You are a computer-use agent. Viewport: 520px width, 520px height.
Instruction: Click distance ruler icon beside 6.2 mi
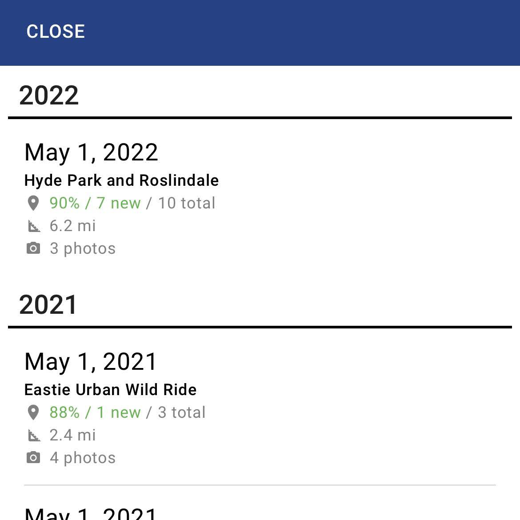pyautogui.click(x=34, y=226)
